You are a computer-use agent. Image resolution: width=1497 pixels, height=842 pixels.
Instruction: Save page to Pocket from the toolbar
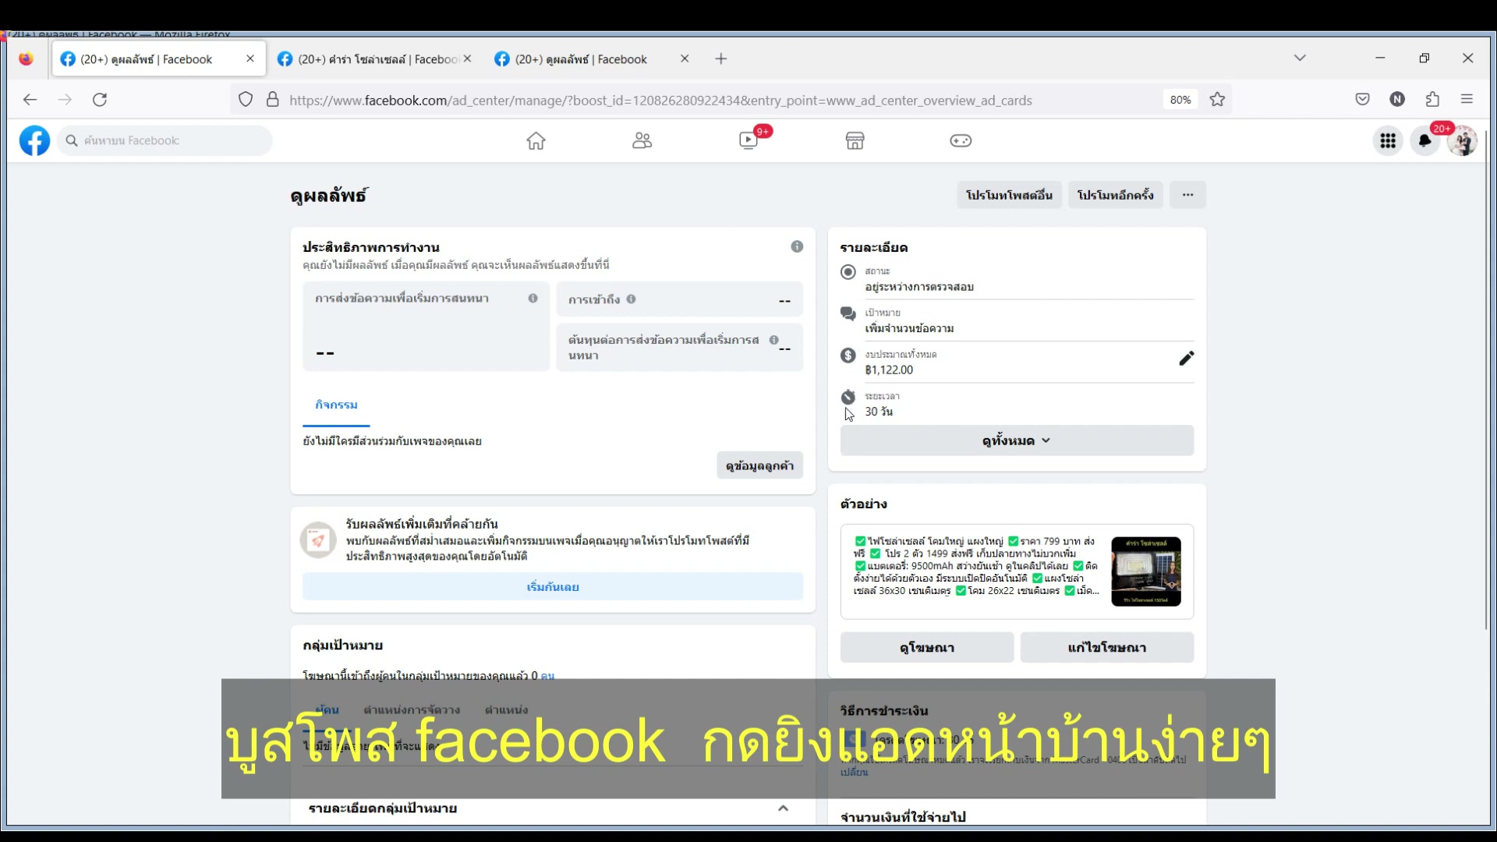pos(1362,99)
